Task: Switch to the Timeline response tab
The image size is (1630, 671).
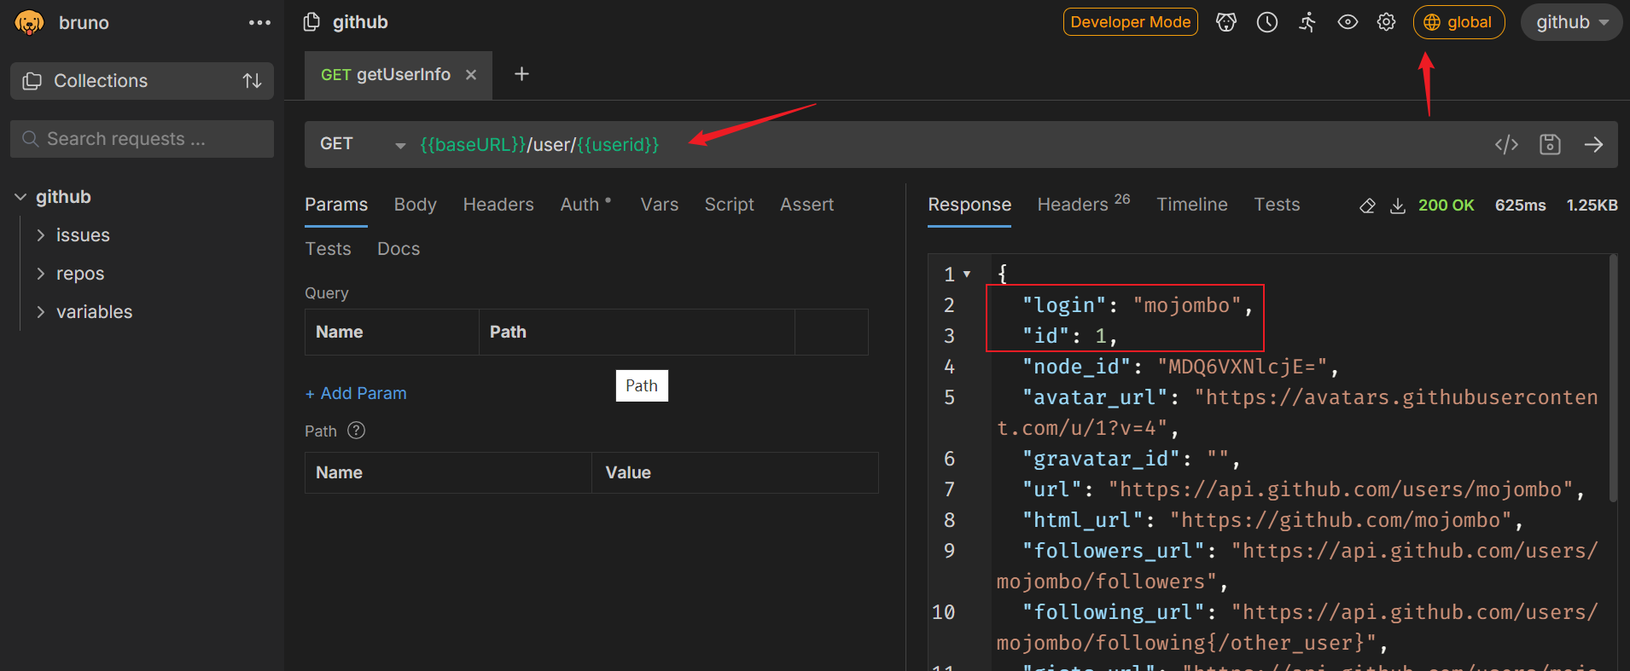Action: pos(1191,205)
